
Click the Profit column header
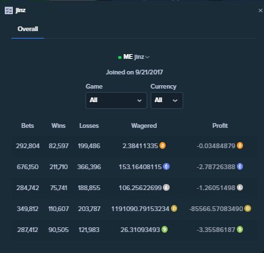point(220,126)
